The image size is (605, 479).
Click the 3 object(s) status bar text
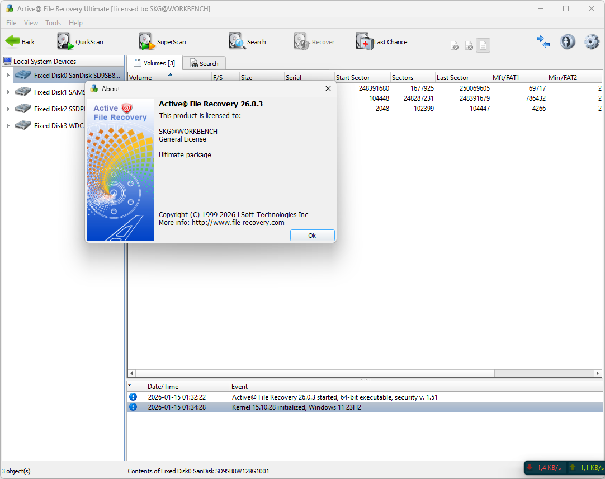pyautogui.click(x=16, y=471)
